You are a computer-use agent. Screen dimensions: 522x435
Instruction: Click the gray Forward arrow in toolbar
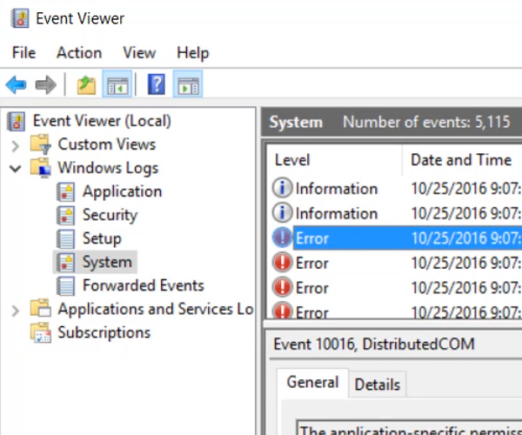coord(45,85)
